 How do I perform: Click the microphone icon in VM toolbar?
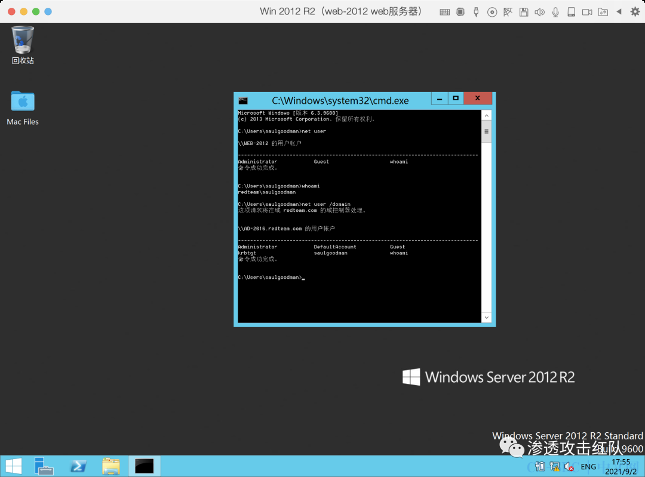pyautogui.click(x=555, y=12)
